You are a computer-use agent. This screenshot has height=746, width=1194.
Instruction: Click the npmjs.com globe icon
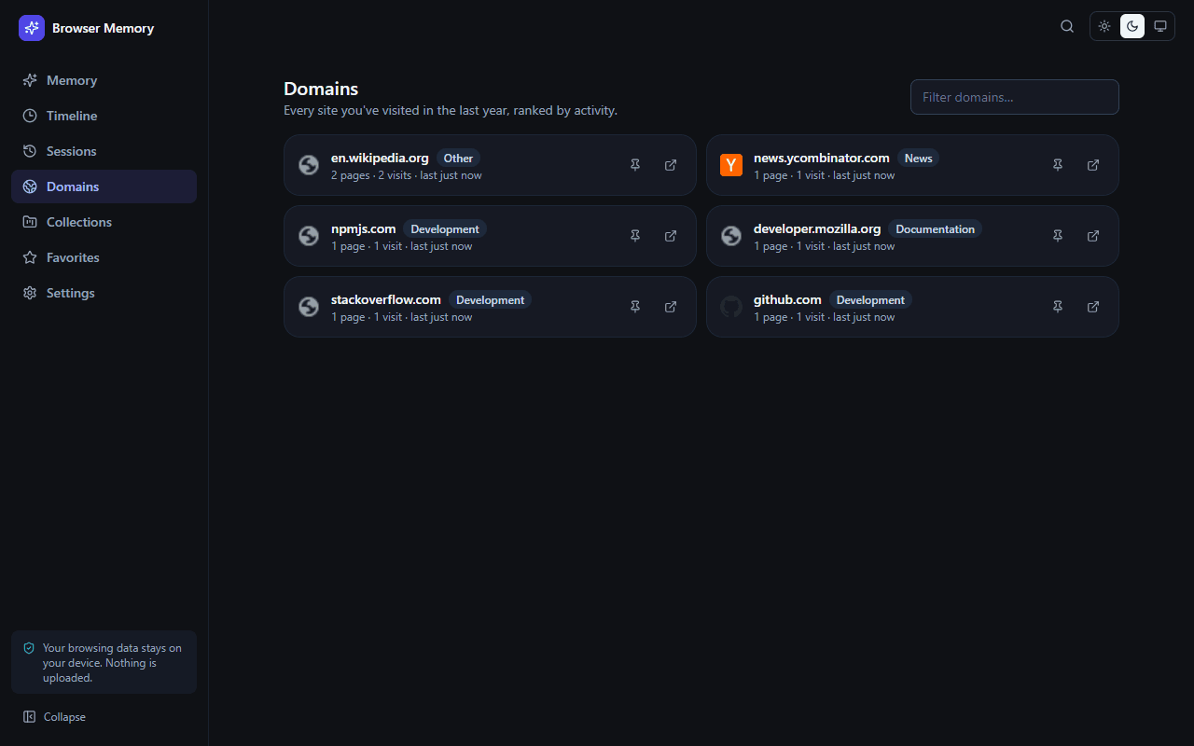click(309, 236)
